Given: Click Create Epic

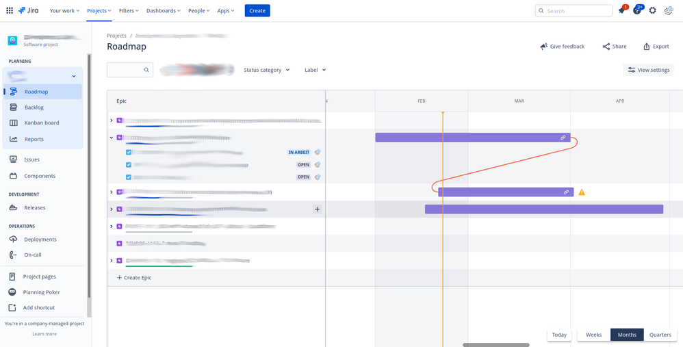Looking at the screenshot, I should click(x=134, y=277).
